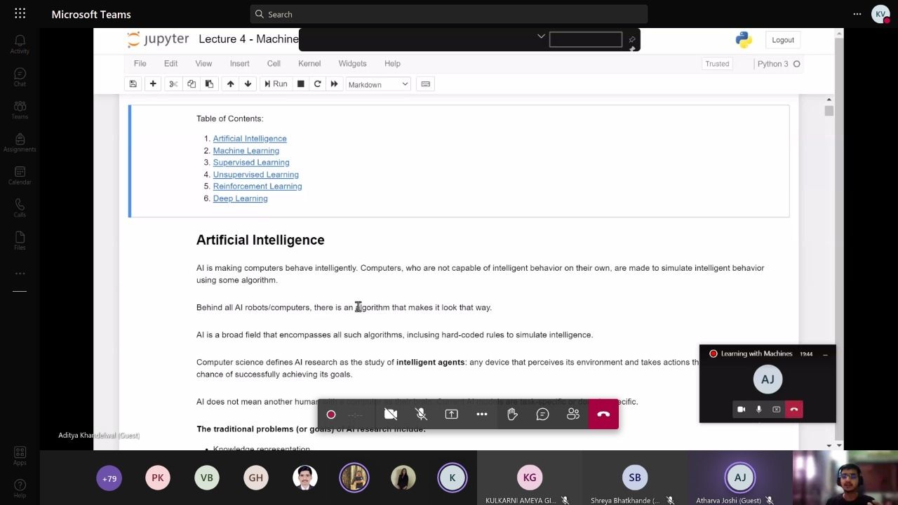Toggle the microphone mute in meeting toolbar
898x505 pixels.
pyautogui.click(x=421, y=415)
